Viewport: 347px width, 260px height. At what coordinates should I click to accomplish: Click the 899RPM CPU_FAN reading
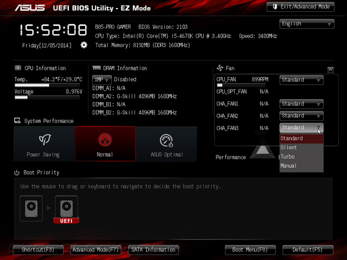260,80
